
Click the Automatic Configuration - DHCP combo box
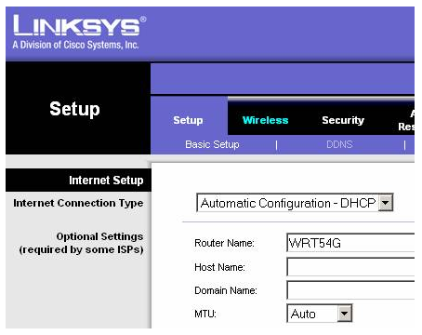(295, 203)
